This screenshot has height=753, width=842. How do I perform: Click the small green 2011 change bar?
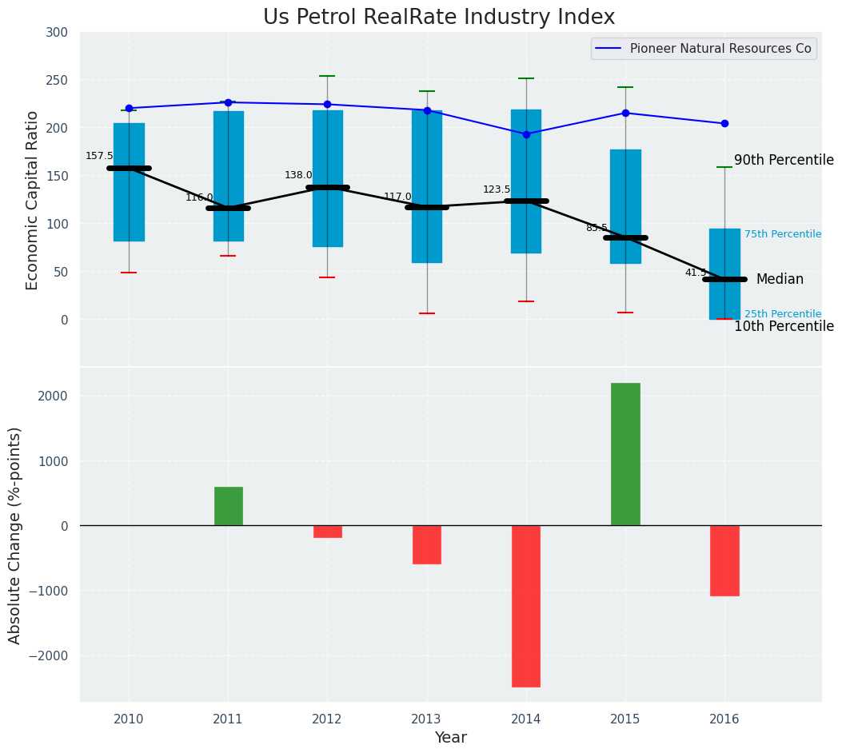click(x=229, y=506)
